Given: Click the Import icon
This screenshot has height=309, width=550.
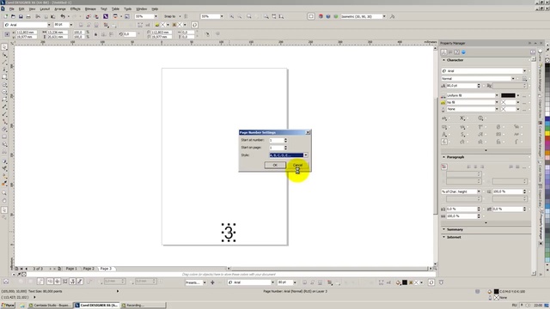Looking at the screenshot, I should point(88,16).
